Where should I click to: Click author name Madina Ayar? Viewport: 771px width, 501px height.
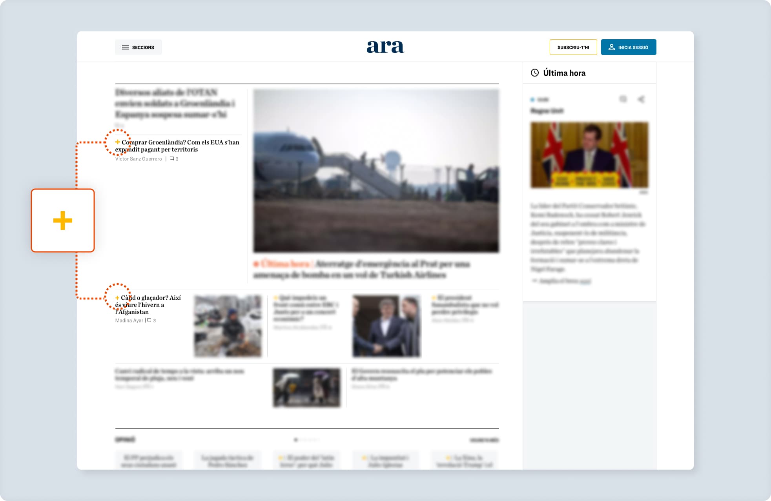(x=129, y=321)
